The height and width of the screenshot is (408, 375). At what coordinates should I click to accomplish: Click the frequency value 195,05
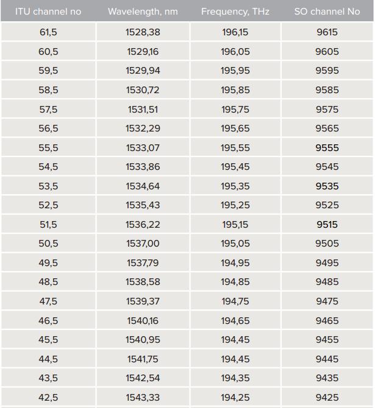[235, 244]
